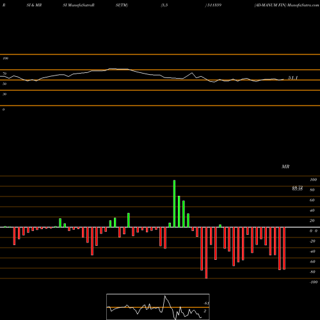
Task: Select the RSI axis label 30
Action: (x=4, y=94)
